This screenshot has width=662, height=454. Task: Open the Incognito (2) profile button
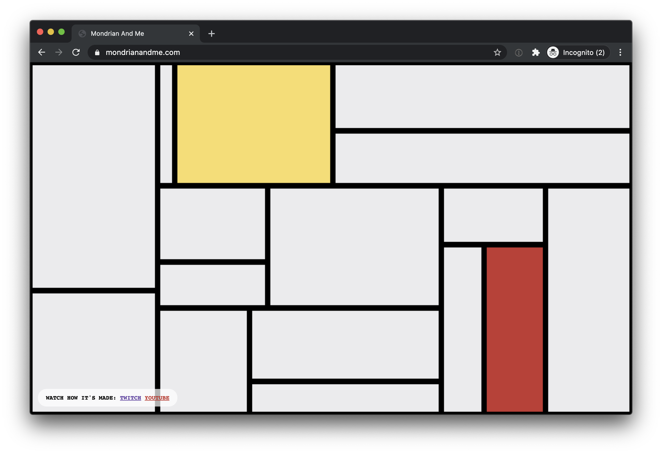coord(578,52)
